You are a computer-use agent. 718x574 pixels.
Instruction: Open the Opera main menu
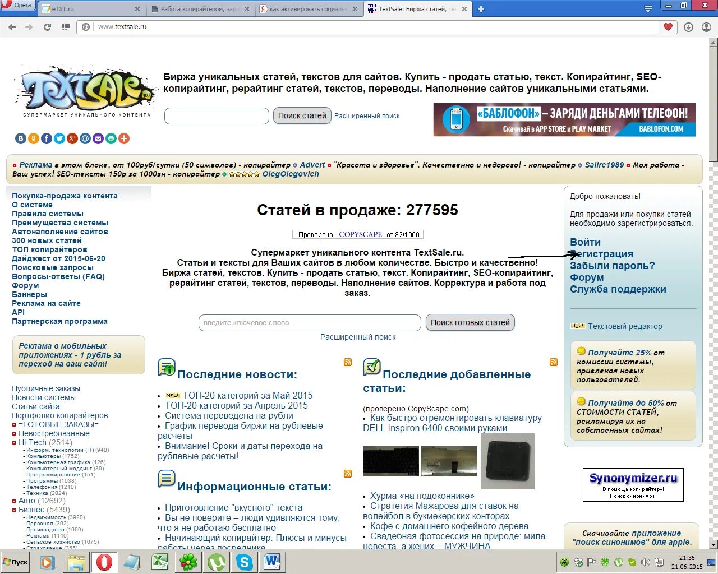pos(18,5)
